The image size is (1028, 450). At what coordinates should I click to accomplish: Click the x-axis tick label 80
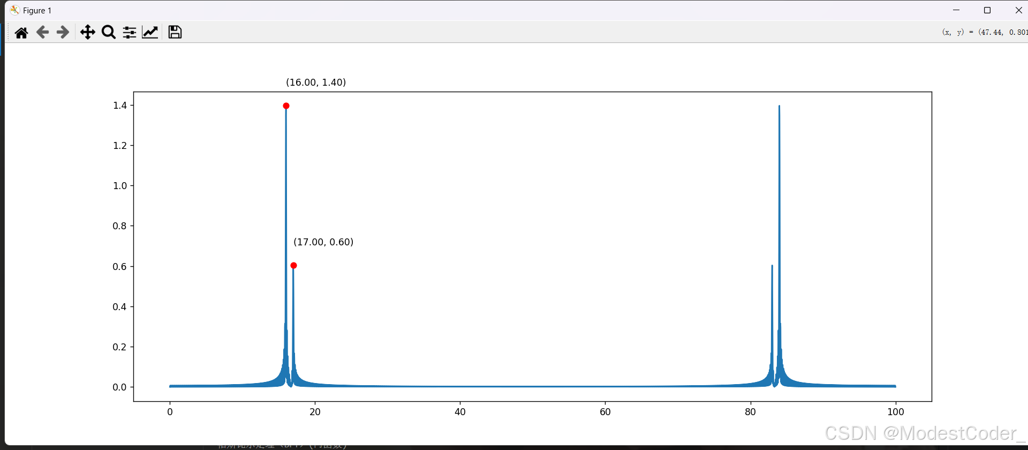(750, 412)
